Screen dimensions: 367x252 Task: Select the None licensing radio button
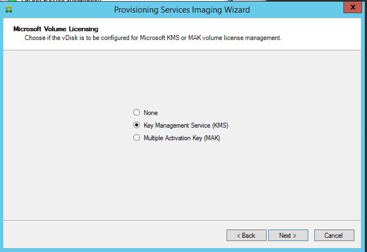(137, 112)
